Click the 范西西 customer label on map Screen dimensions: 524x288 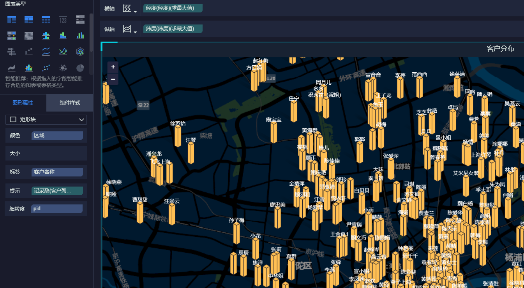(420, 74)
